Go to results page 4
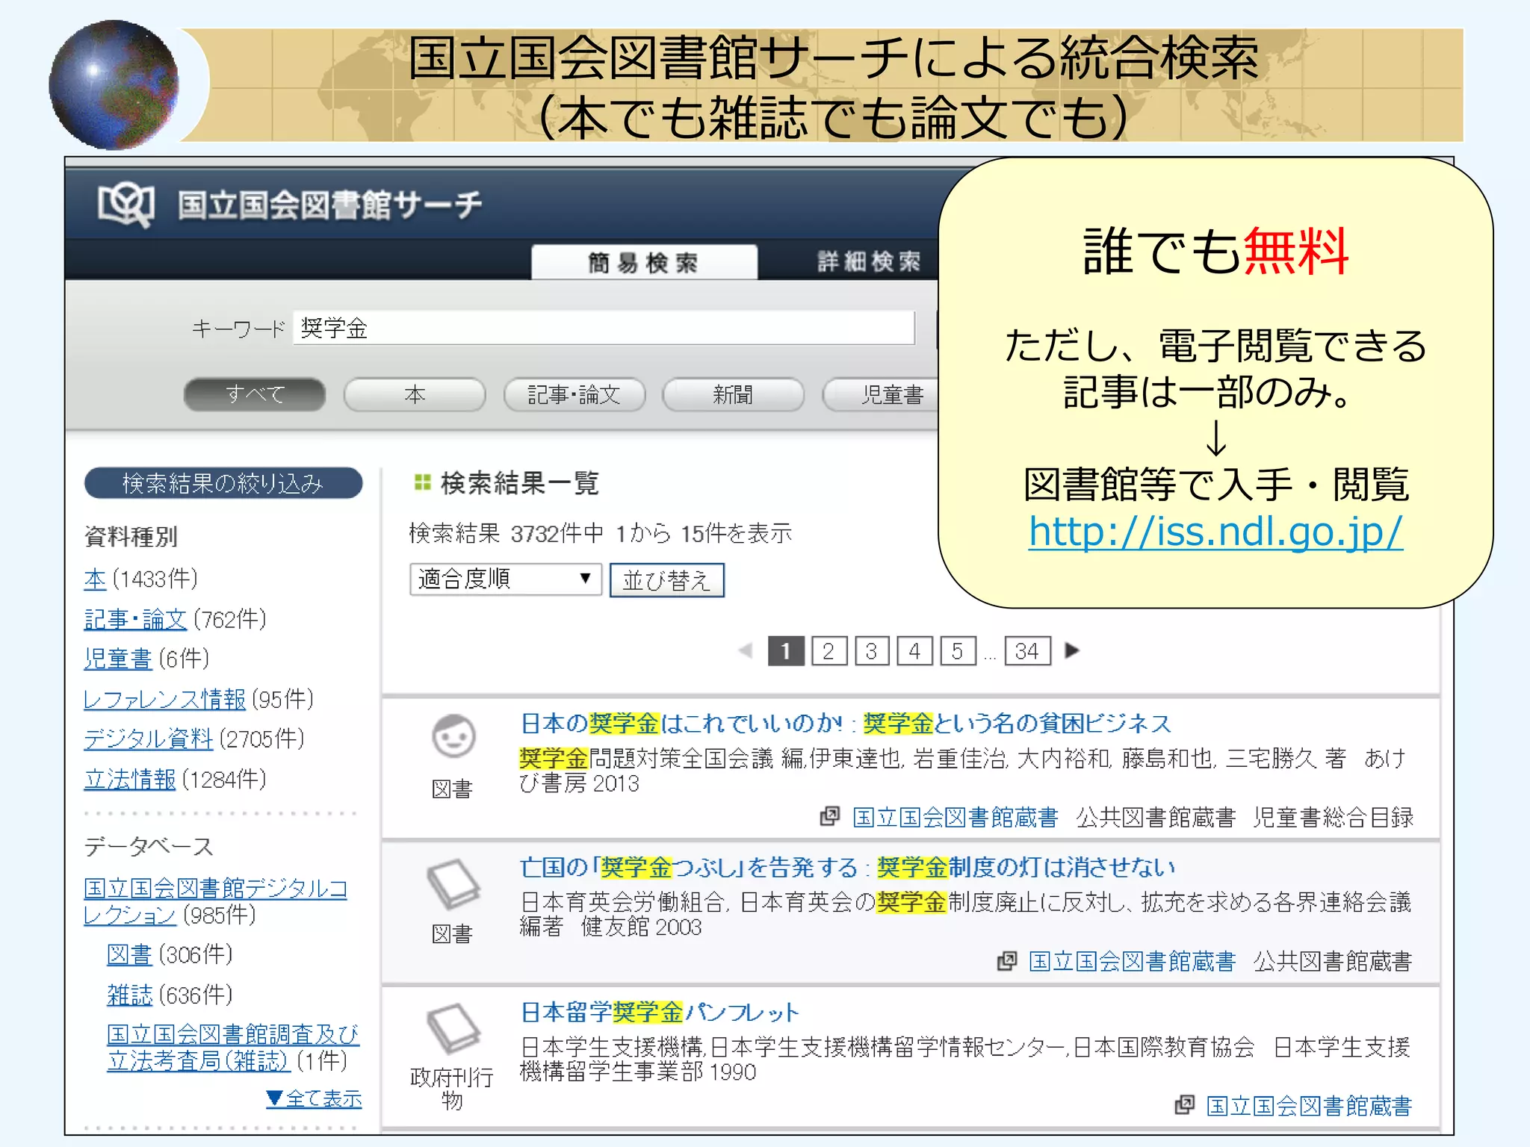Image resolution: width=1530 pixels, height=1147 pixels. [x=914, y=650]
